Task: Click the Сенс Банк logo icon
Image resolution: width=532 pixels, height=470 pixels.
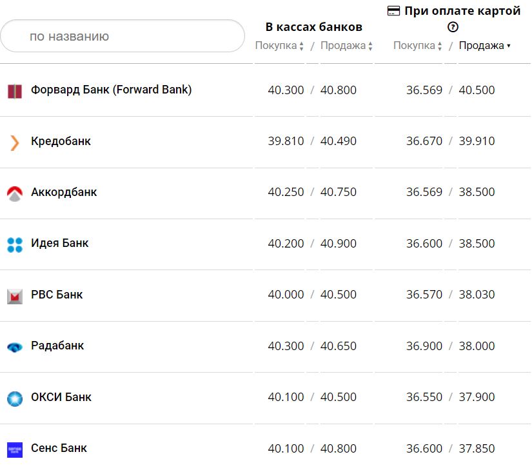Action: coord(14,449)
